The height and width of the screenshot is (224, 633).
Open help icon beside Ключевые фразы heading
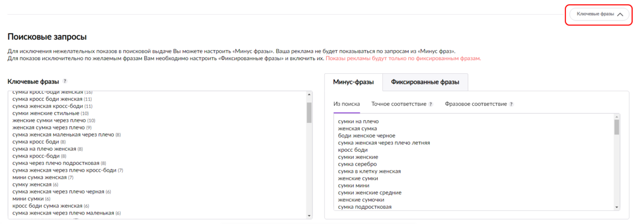65,81
